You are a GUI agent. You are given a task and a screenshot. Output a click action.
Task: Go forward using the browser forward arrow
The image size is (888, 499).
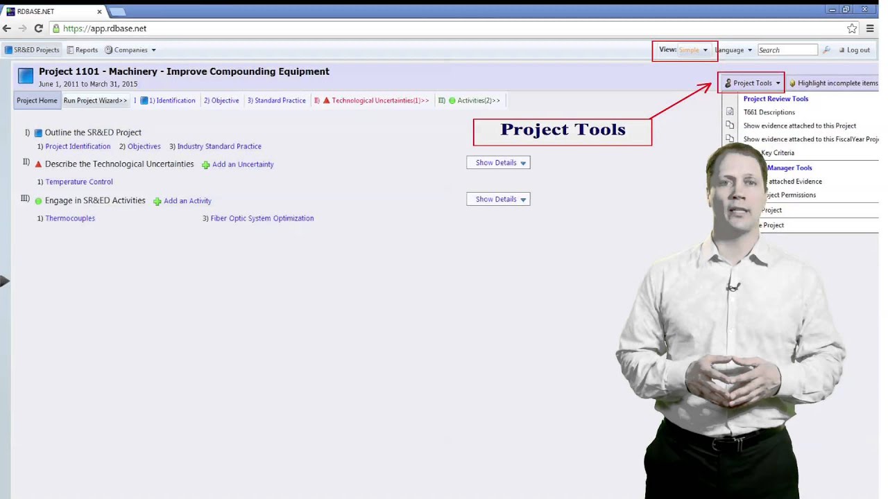point(22,28)
